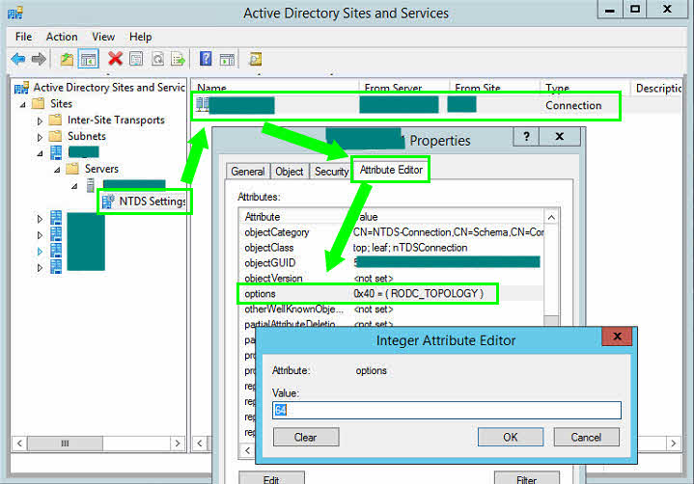Collapse the Servers node
The height and width of the screenshot is (484, 694).
57,170
